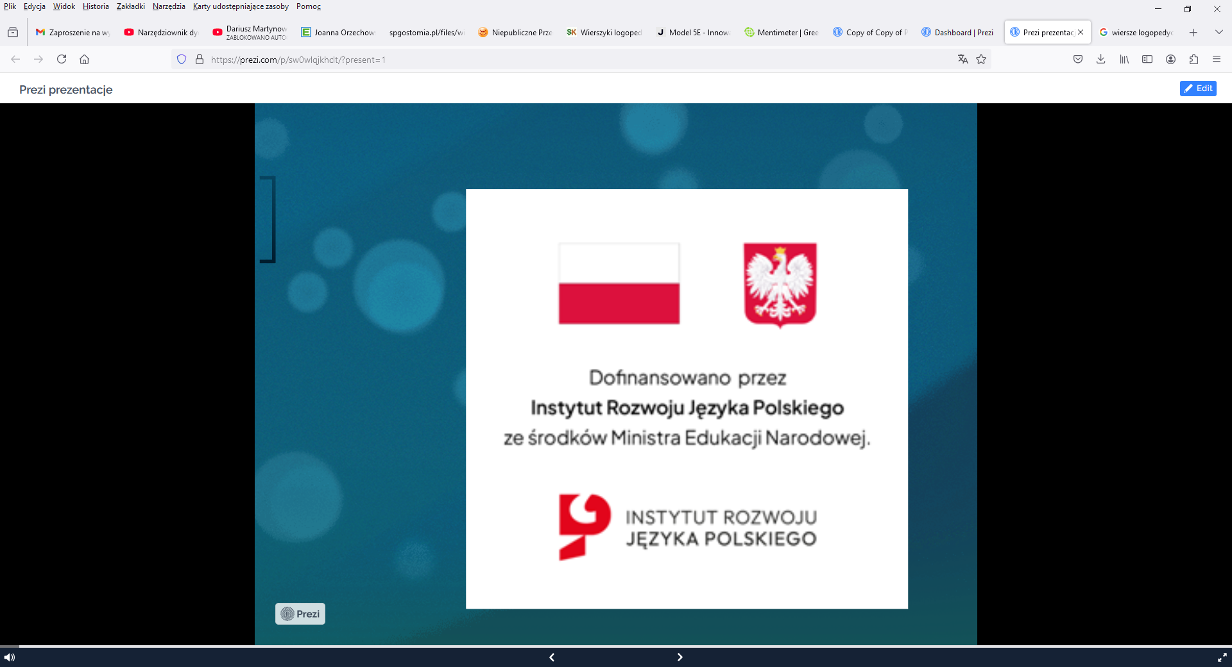The image size is (1232, 667).
Task: Open the downloads panel
Action: 1101,59
